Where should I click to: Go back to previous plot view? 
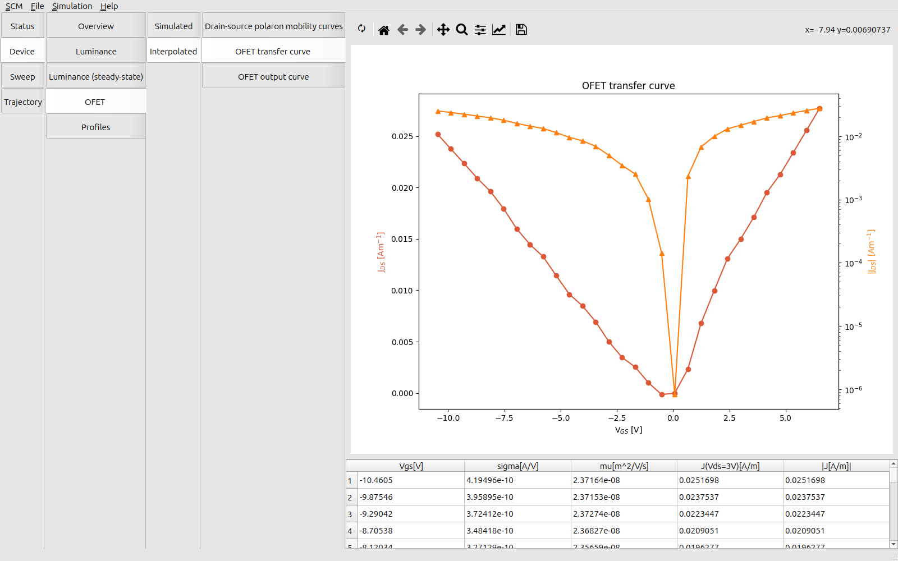(402, 30)
